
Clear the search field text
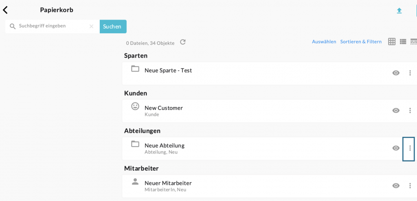point(91,26)
